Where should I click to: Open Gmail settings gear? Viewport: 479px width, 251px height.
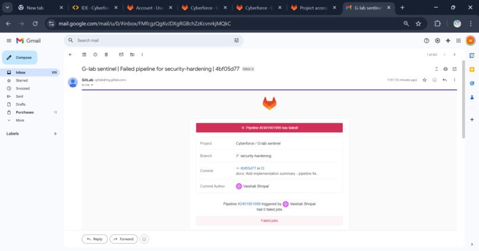click(x=437, y=40)
